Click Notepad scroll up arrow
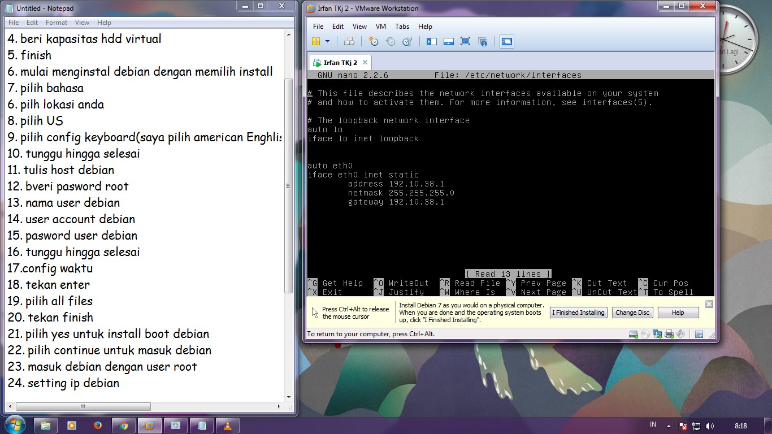Viewport: 772px width, 434px height. click(289, 34)
